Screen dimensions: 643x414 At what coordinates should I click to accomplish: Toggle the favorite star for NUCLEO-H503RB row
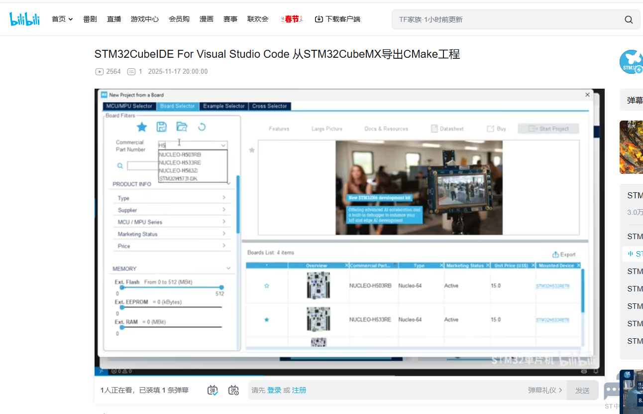coord(267,286)
